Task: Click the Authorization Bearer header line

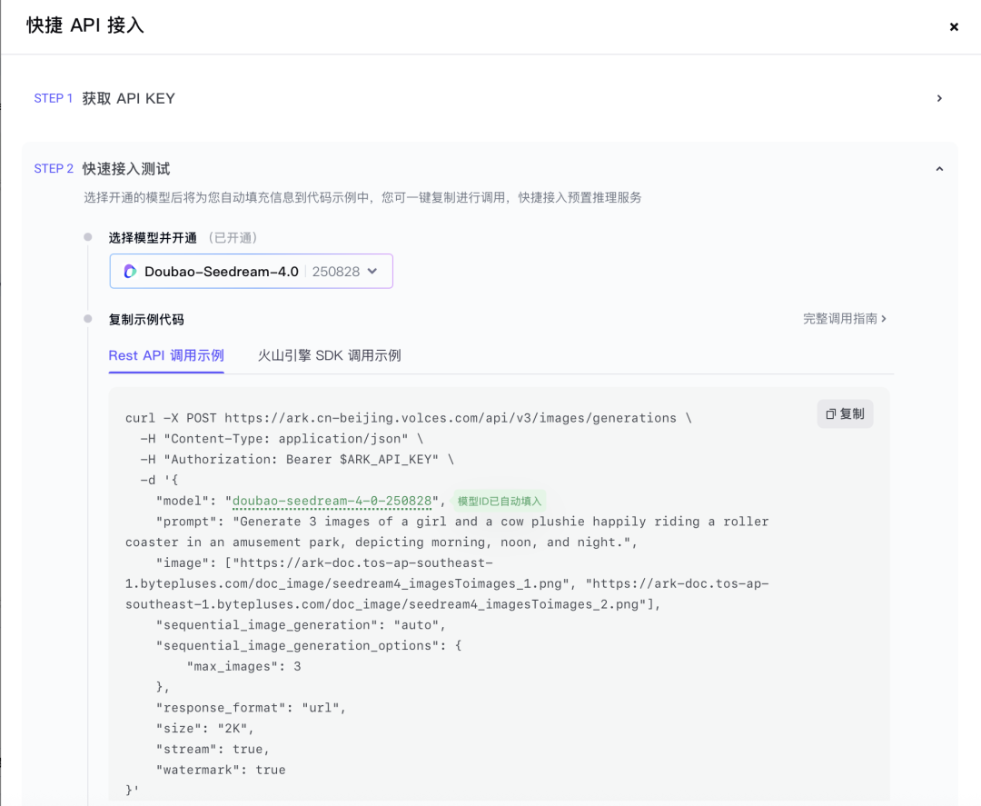Action: point(297,459)
